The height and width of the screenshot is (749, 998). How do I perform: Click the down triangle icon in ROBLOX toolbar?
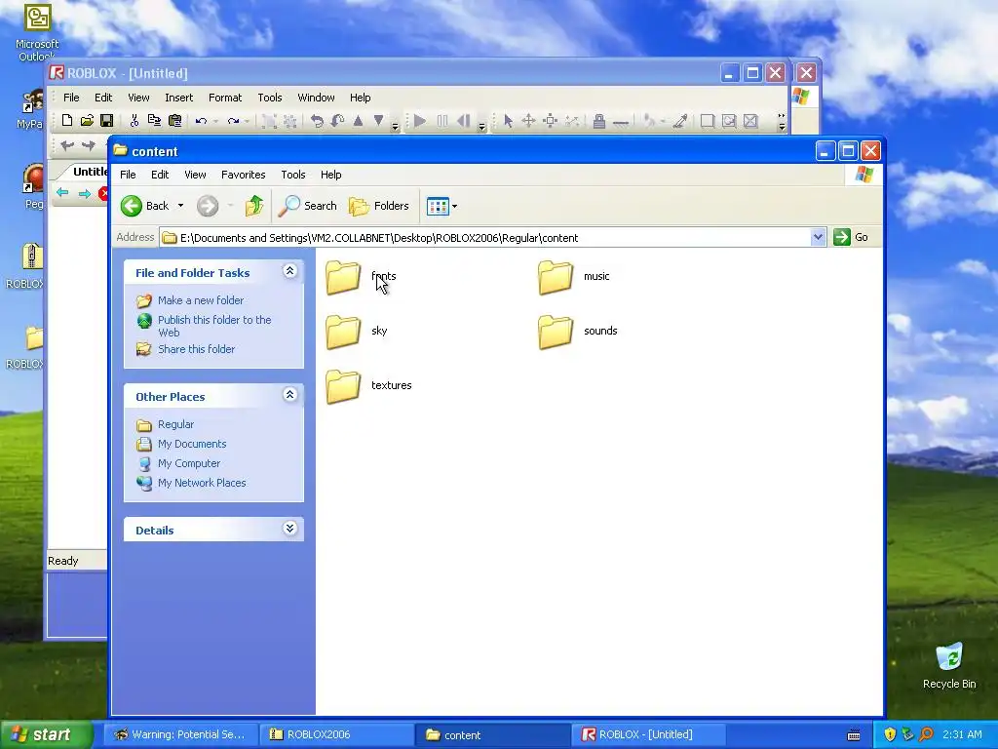coord(379,120)
